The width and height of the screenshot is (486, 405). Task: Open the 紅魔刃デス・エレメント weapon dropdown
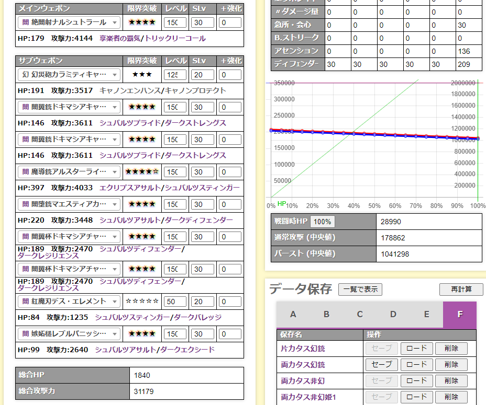click(x=69, y=302)
